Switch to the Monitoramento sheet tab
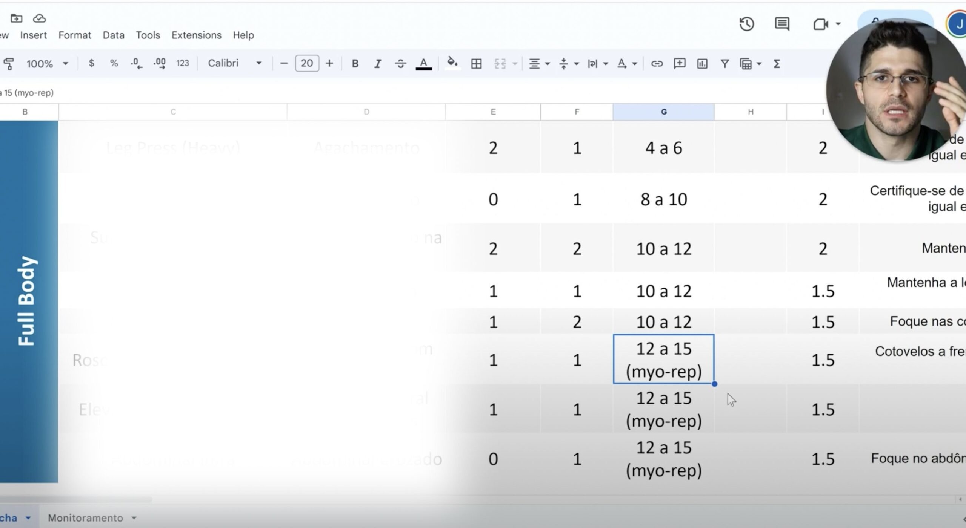Screen dimensions: 966x528 click(x=85, y=518)
